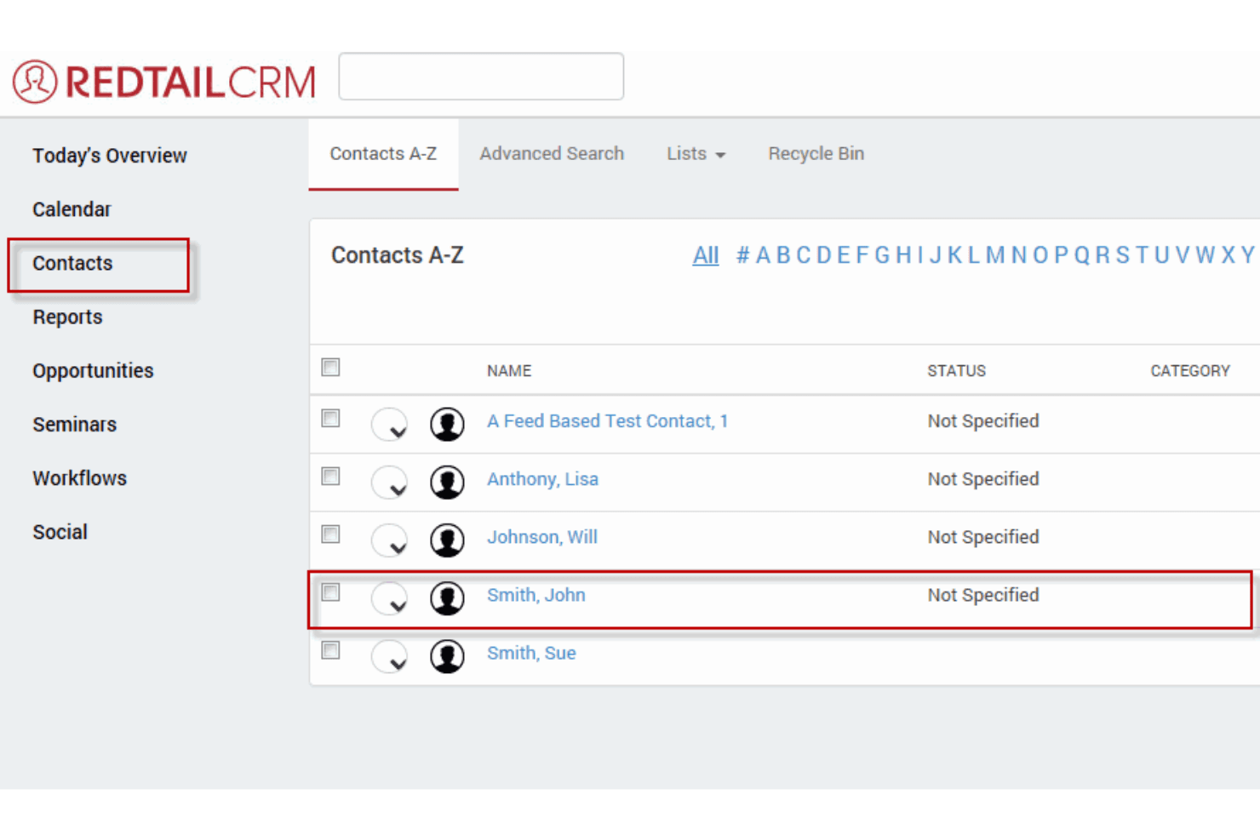Expand actions menu for Smith, Sue

(389, 656)
